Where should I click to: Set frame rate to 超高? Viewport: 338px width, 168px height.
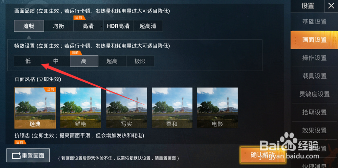click(112, 61)
